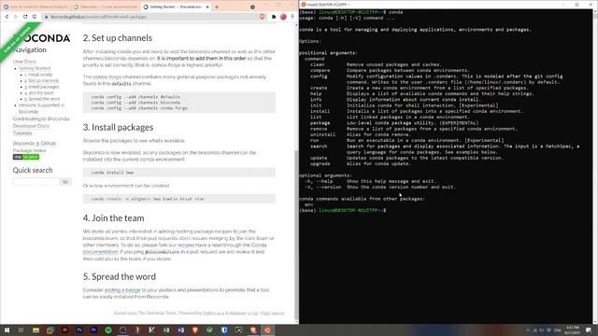Image resolution: width=598 pixels, height=336 pixels.
Task: Open Contributing to Bioconda link
Action: tap(41, 119)
